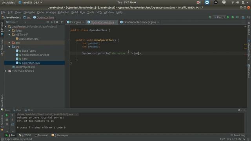Toggle the Ant Build tool window
The image size is (251, 141).
tap(249, 29)
